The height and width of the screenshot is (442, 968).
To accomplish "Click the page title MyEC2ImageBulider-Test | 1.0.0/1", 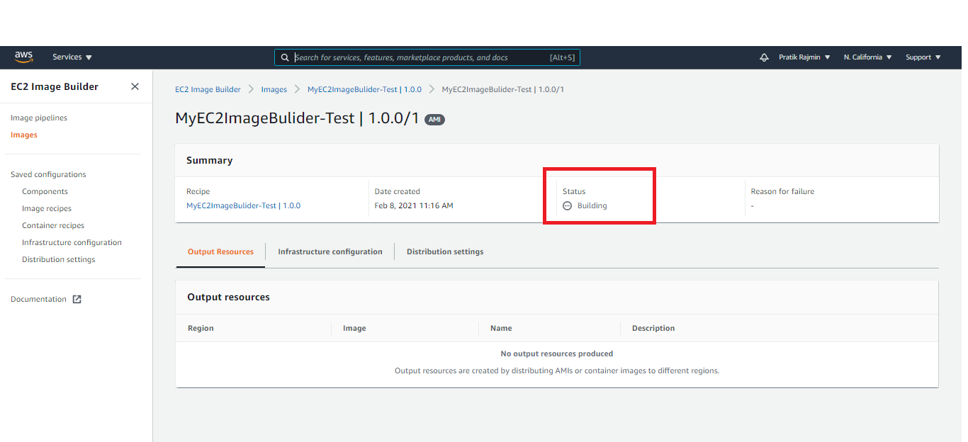I will click(297, 118).
